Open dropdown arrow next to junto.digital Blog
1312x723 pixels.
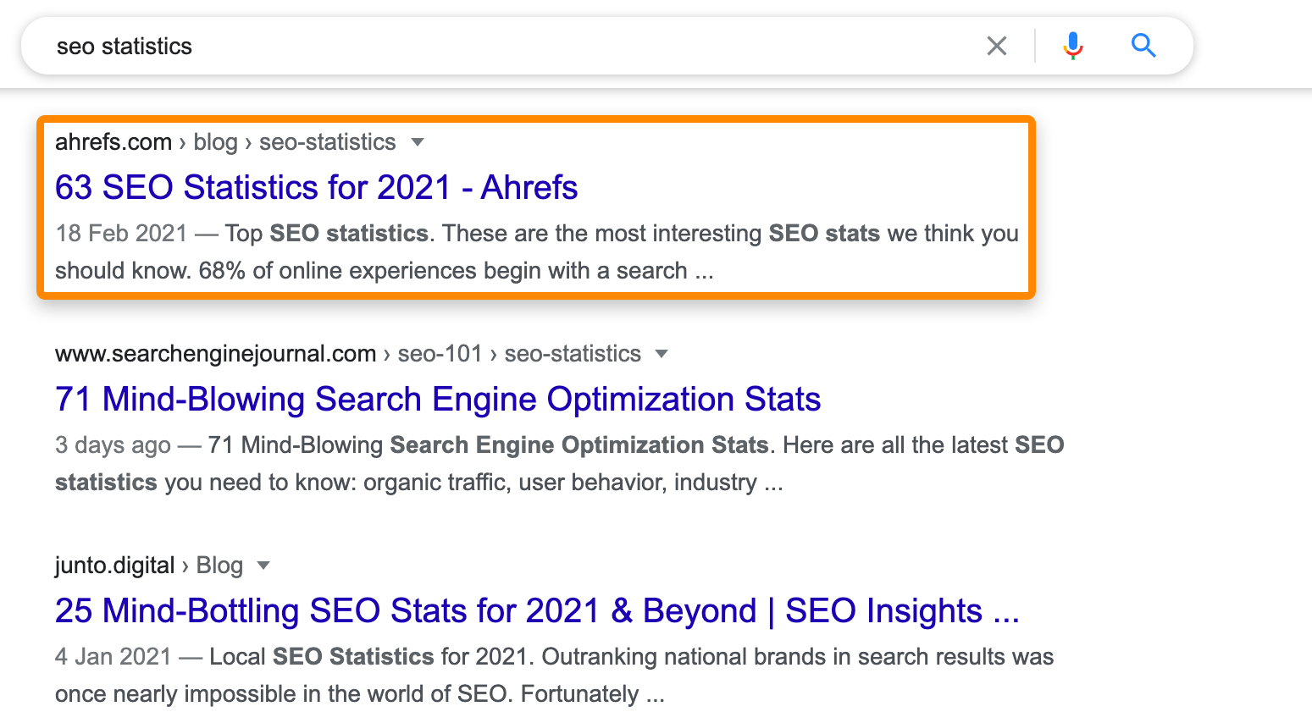[263, 566]
